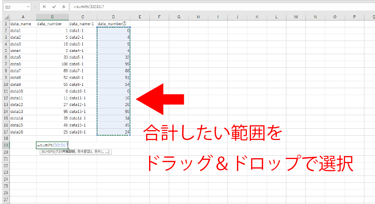
Task: Click the cell containing value 100
Action: (x=52, y=64)
